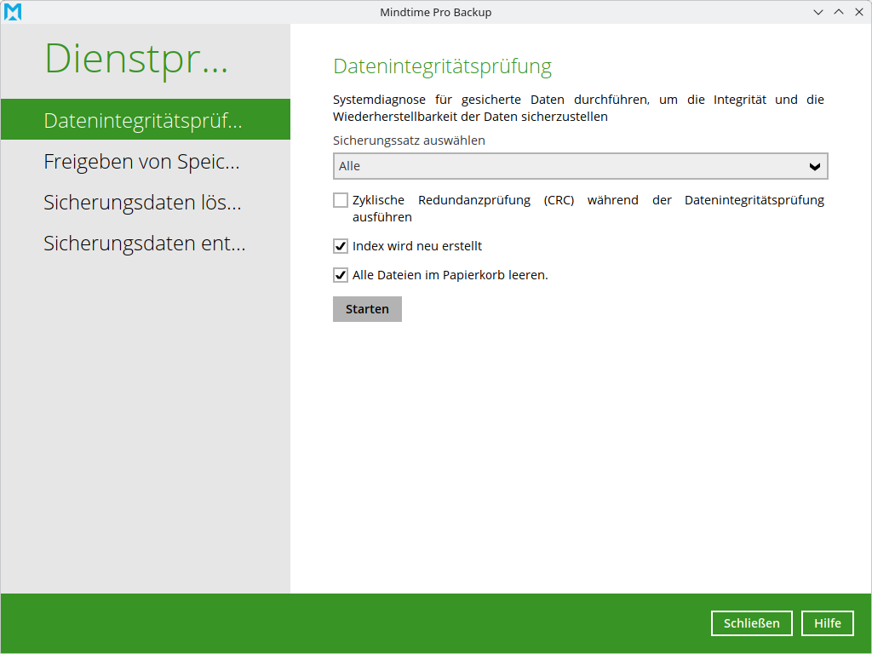Open the Hilfe dialog
The image size is (872, 654).
827,622
